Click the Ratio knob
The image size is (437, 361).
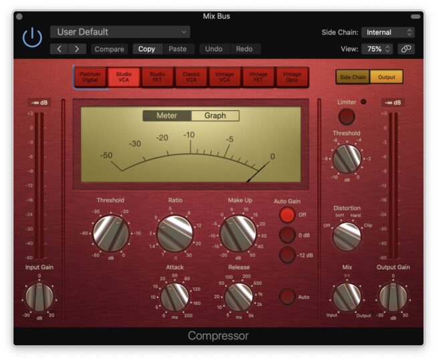pyautogui.click(x=176, y=233)
